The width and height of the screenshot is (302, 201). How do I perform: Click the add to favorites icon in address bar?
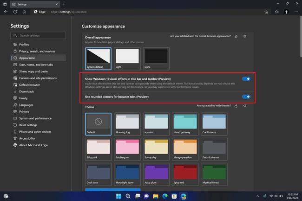pos(266,12)
